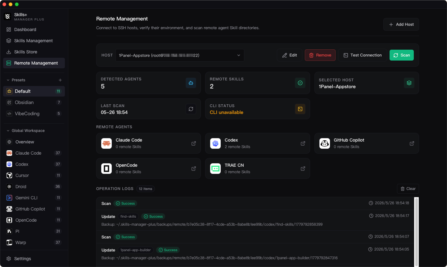The width and height of the screenshot is (447, 267).
Task: Clear the operation logs
Action: pyautogui.click(x=408, y=189)
